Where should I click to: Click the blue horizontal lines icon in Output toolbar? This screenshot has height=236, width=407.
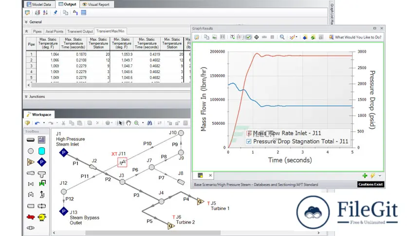coord(84,13)
